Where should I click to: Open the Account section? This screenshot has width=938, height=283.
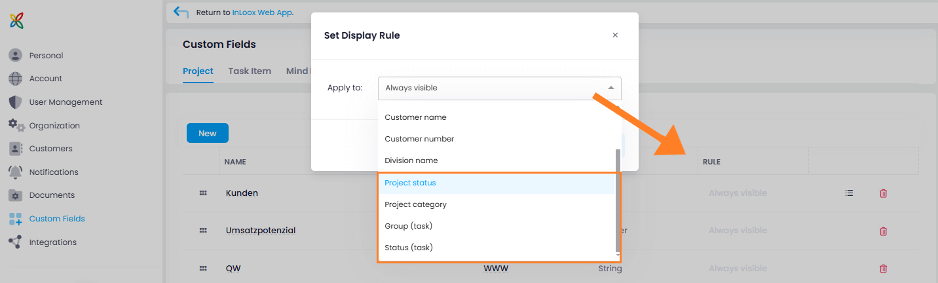point(45,79)
